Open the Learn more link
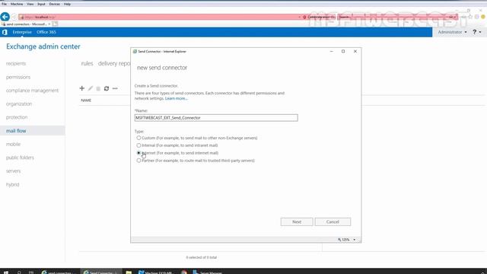Screen dimensions: 487x274 pos(176,98)
